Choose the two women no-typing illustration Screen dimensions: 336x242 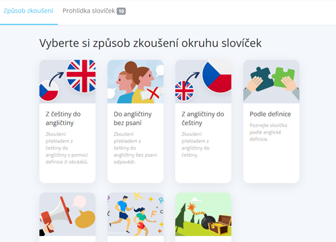click(x=136, y=81)
